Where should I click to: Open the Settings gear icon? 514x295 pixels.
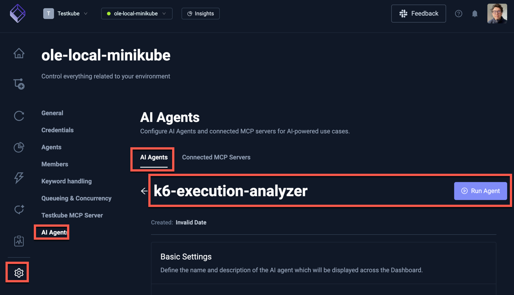tap(17, 272)
